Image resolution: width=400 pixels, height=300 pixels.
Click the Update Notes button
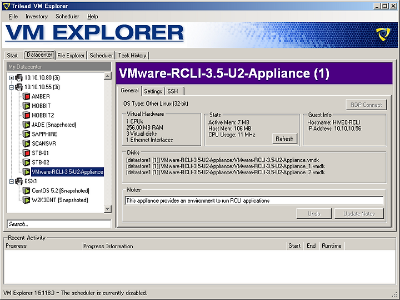[359, 214]
